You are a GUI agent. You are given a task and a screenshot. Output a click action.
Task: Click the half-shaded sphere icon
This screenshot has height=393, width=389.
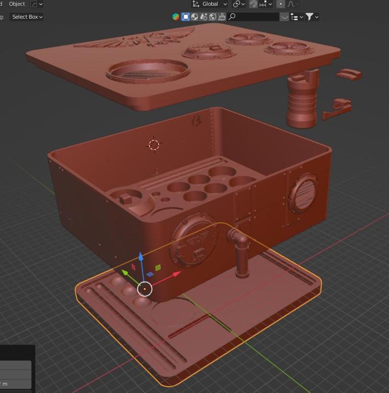coord(194,17)
